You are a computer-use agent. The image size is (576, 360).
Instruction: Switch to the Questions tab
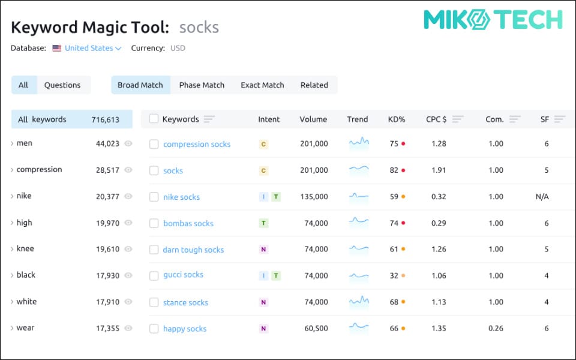pyautogui.click(x=62, y=85)
